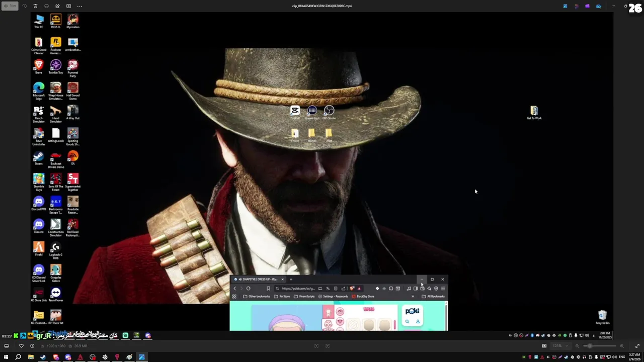644x362 pixels.
Task: Open the EA desktop icon
Action: (73, 158)
